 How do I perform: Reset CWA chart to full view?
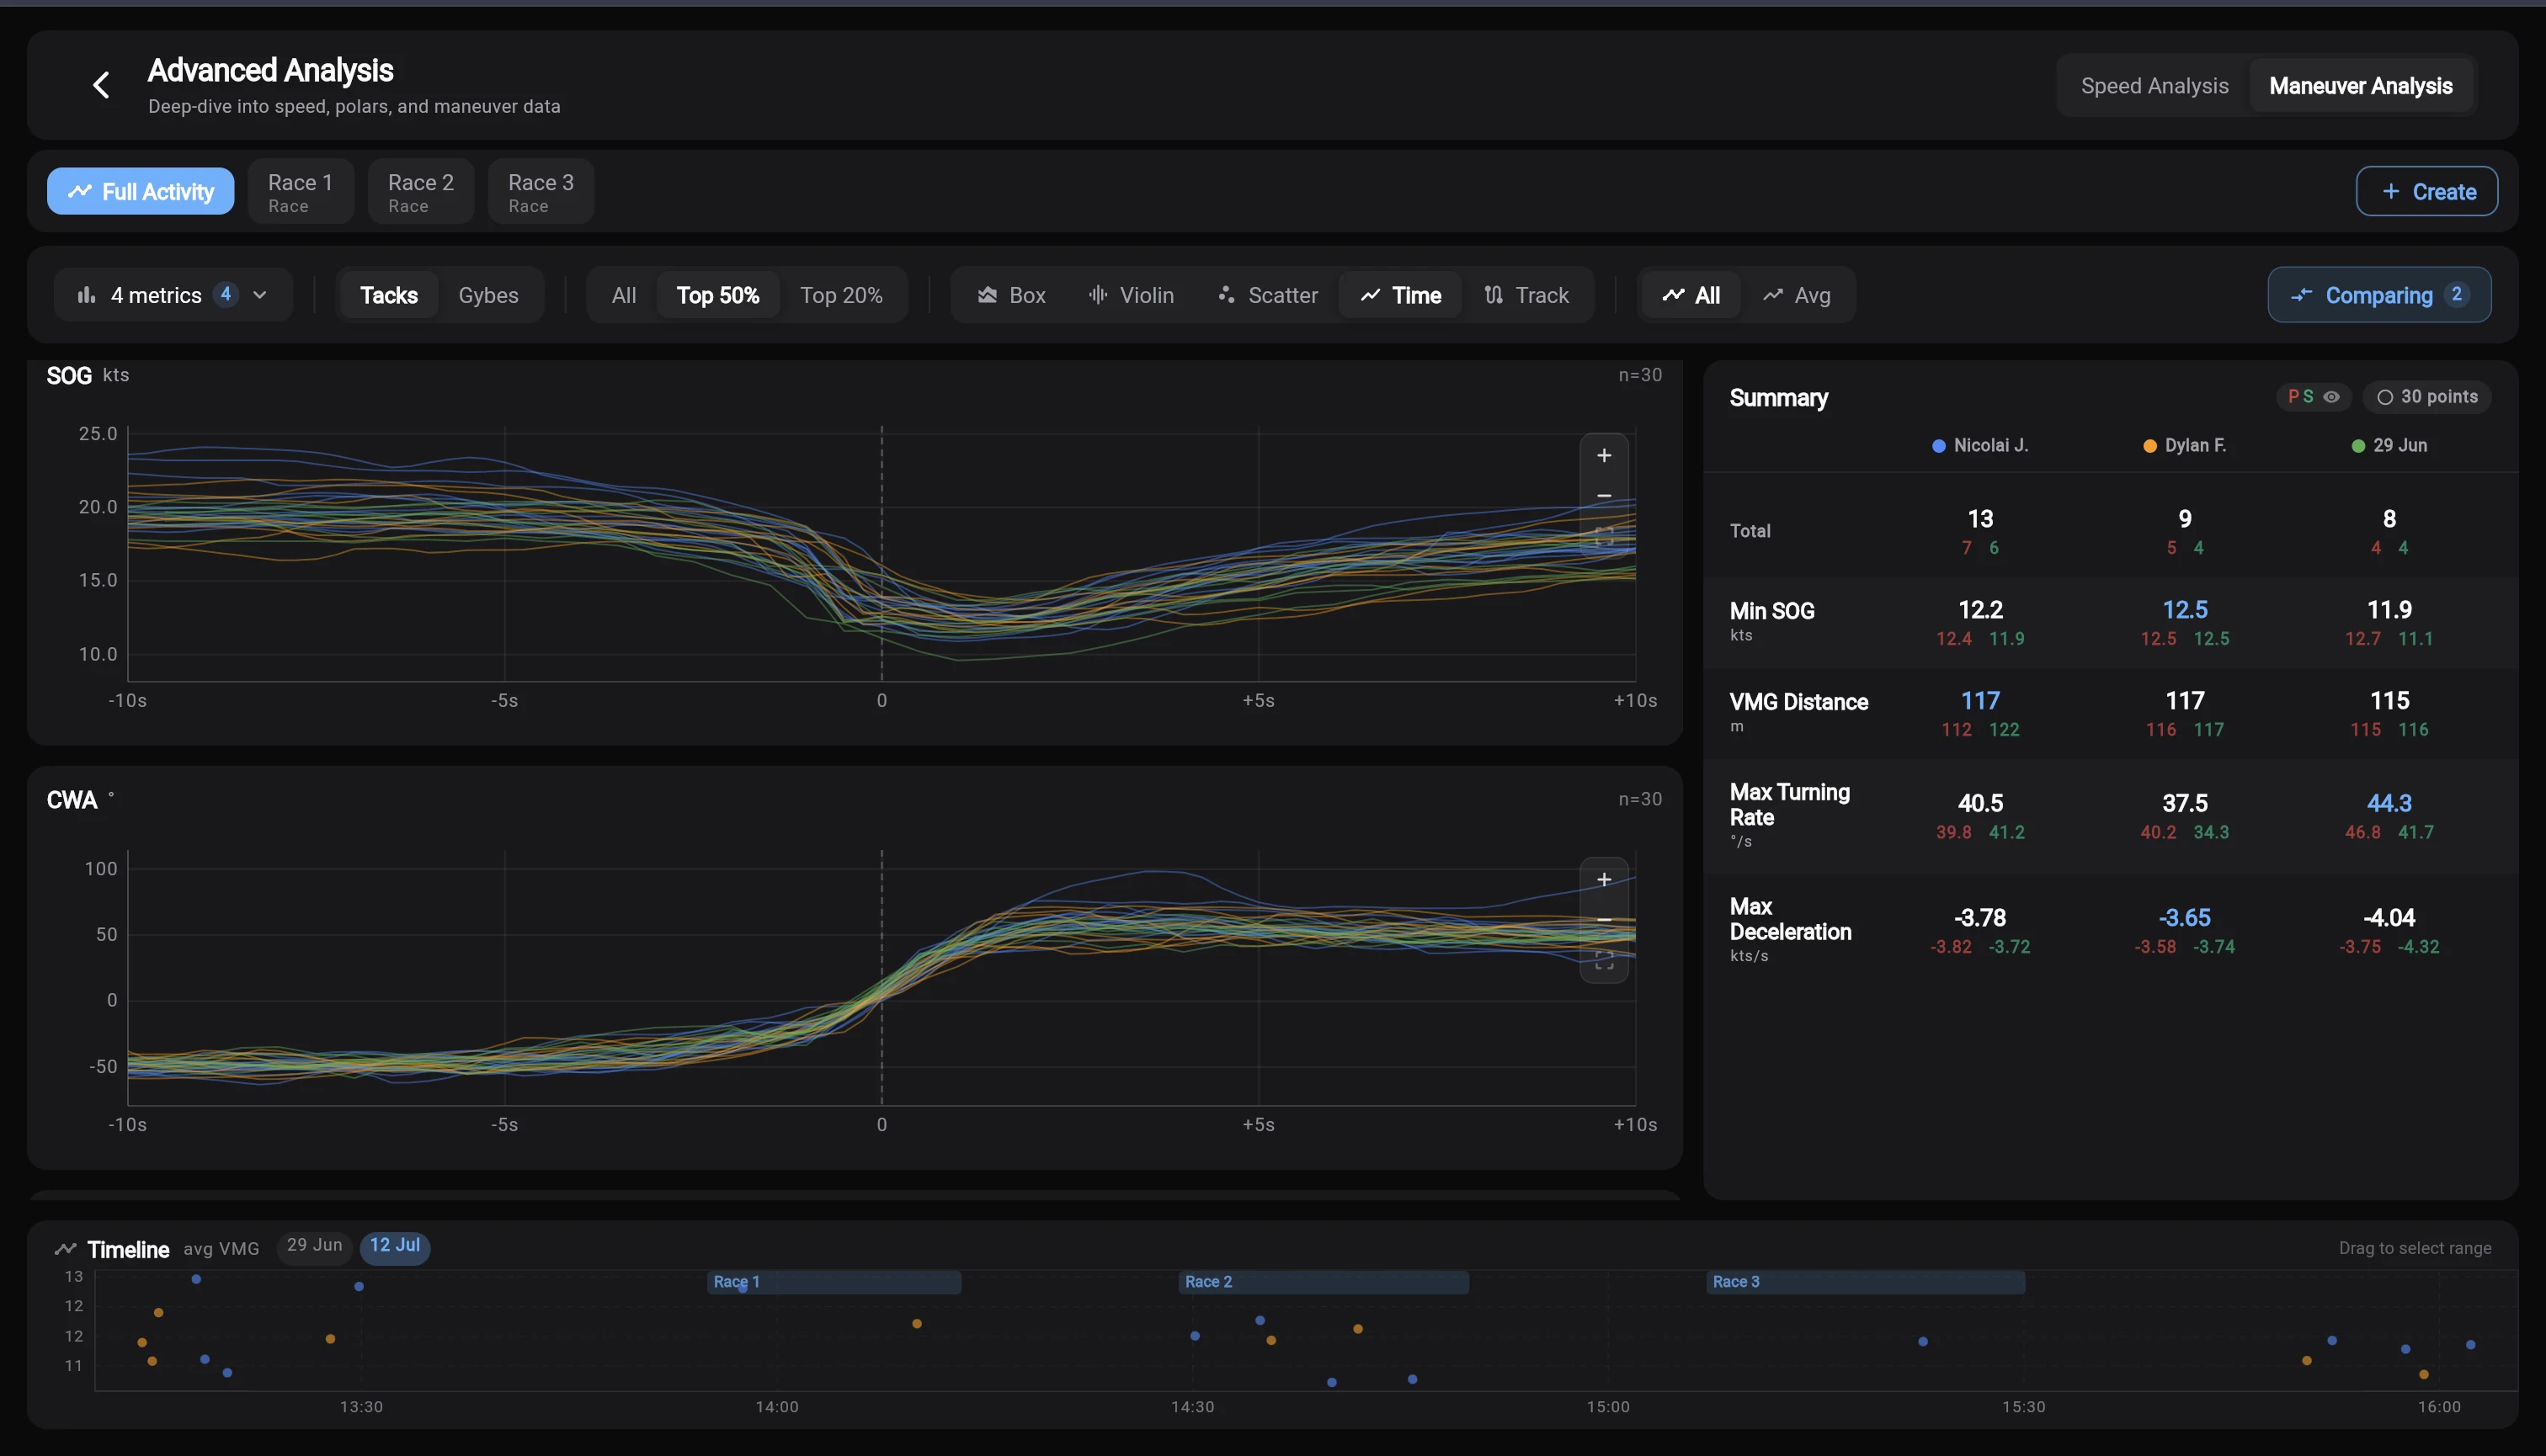(x=1604, y=961)
